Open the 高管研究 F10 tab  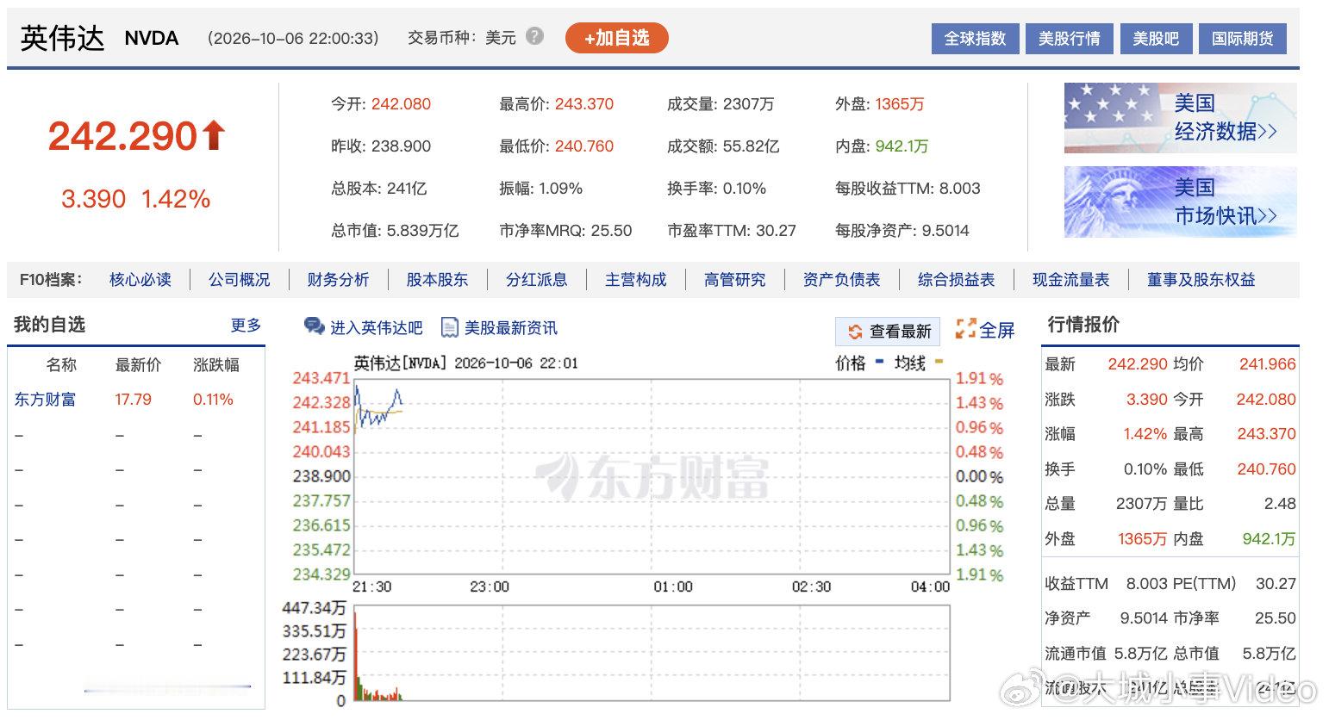point(735,280)
